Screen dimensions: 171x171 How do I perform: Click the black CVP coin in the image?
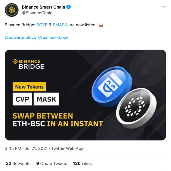click(136, 108)
